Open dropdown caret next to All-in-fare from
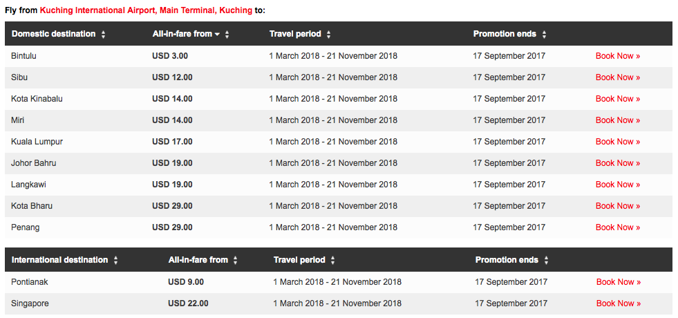 217,34
